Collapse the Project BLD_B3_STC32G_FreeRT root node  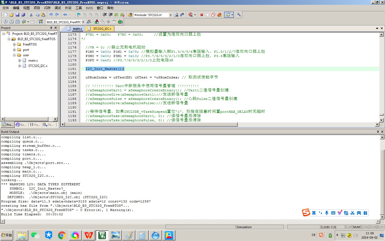coord(3,34)
